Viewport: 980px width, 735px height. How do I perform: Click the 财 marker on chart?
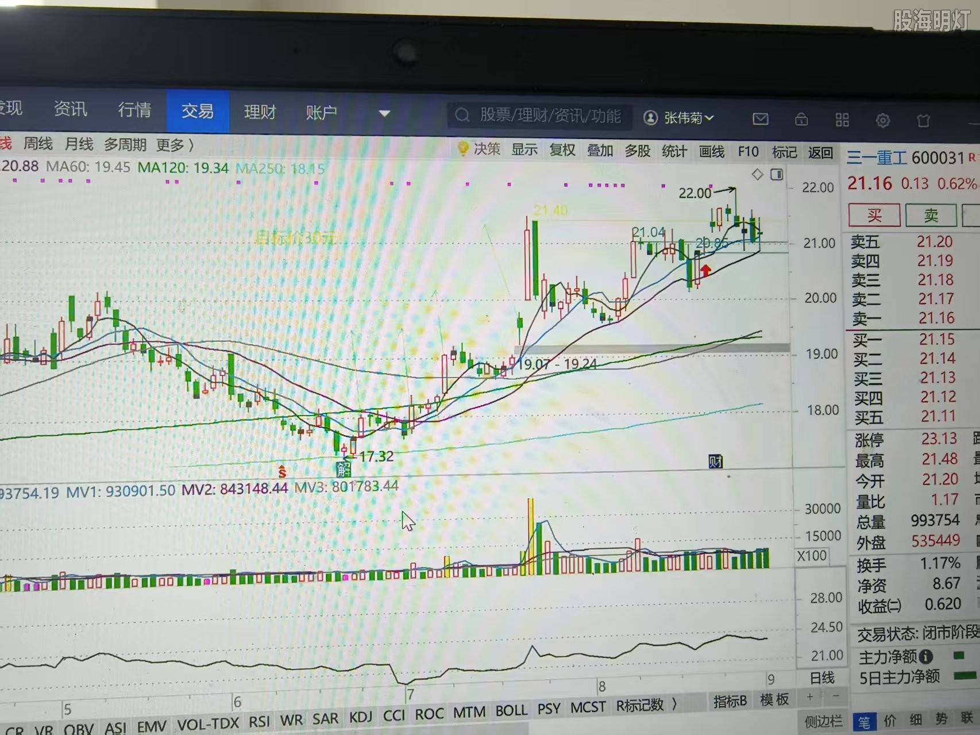tap(715, 461)
